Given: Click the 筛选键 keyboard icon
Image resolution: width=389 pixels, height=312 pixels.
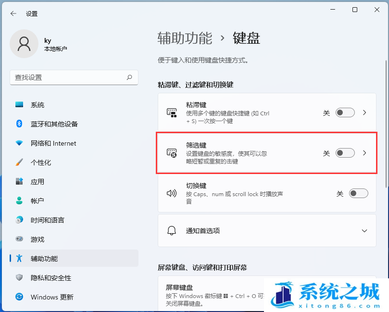Looking at the screenshot, I should (x=172, y=153).
